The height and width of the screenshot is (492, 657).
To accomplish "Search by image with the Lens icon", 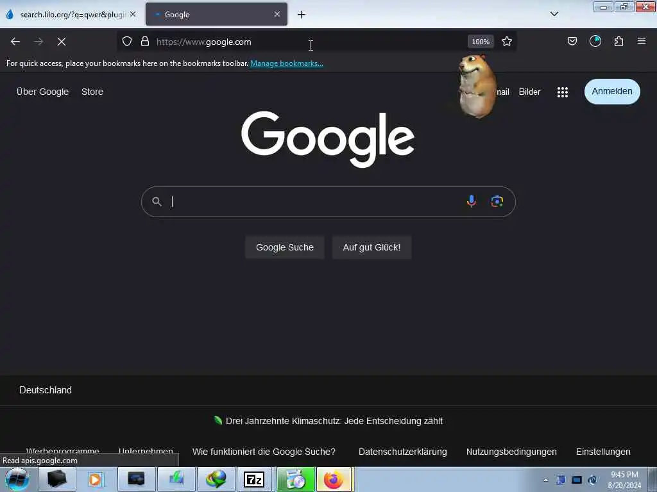I will click(497, 201).
